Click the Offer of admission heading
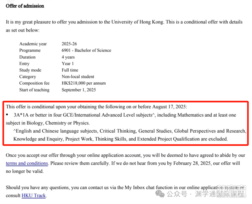Viewport: 252px width, 204px height. 25,6
